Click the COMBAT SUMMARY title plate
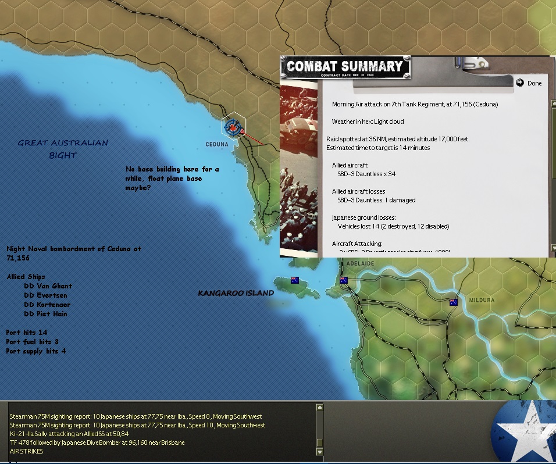 click(x=345, y=67)
